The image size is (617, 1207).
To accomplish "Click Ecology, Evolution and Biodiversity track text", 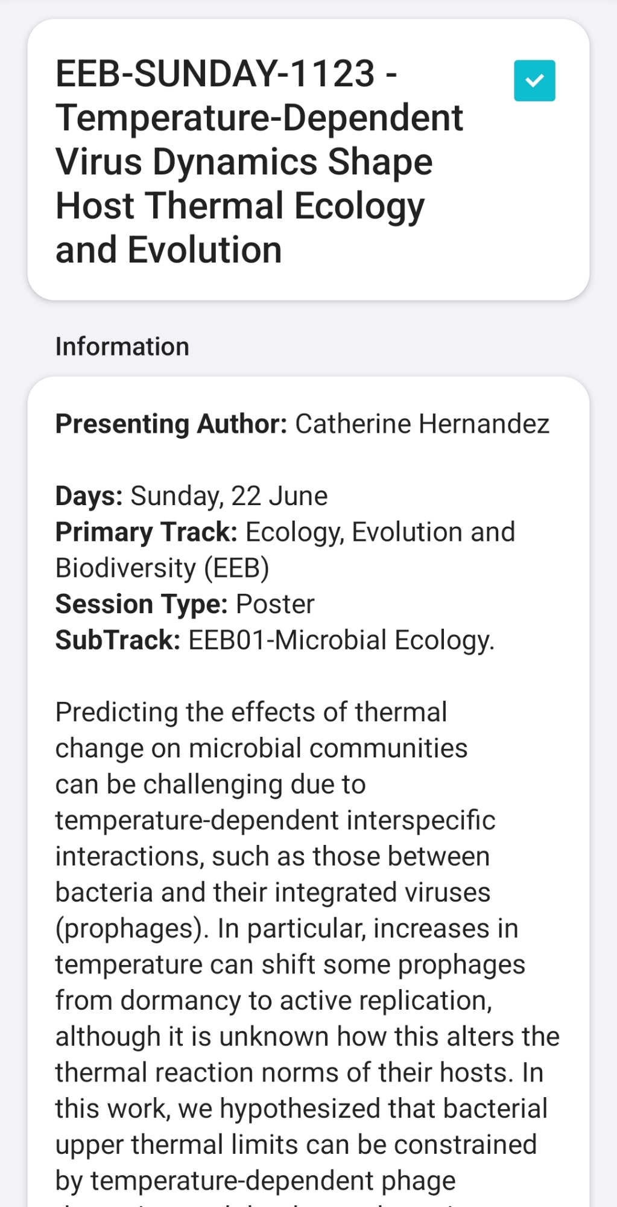I will 380,532.
